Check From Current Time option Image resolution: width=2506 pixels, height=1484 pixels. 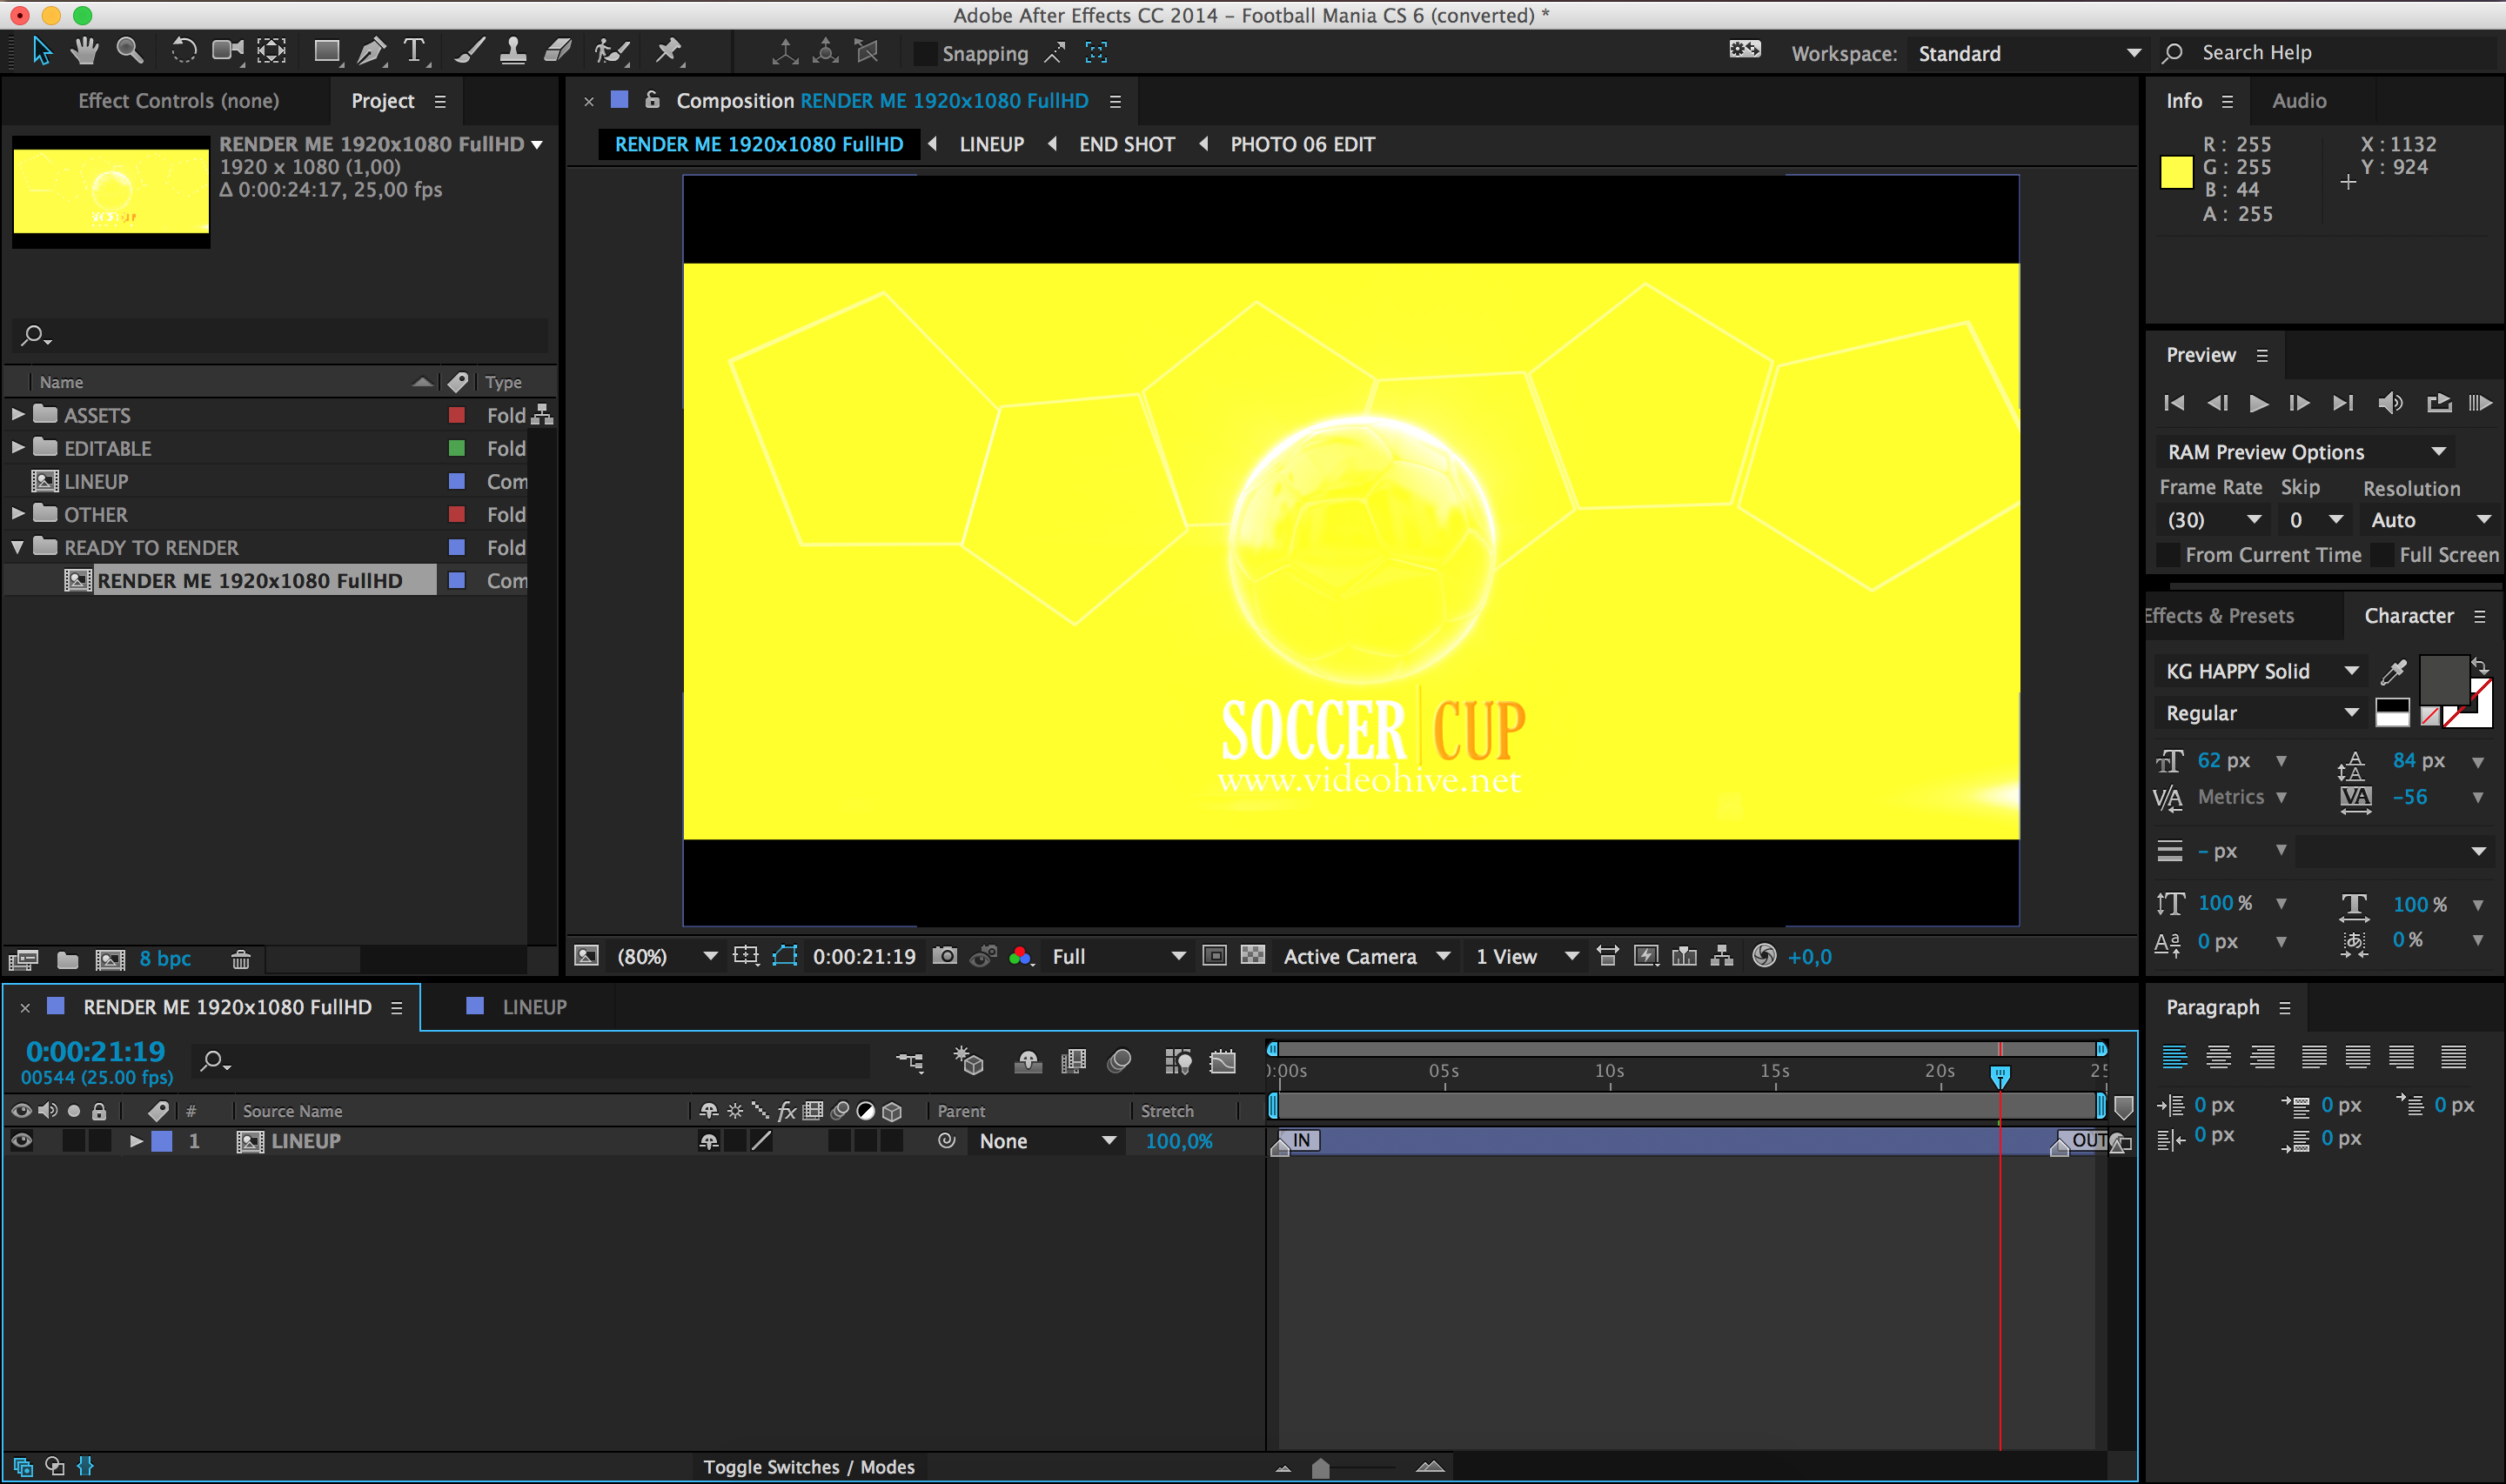pos(2168,555)
